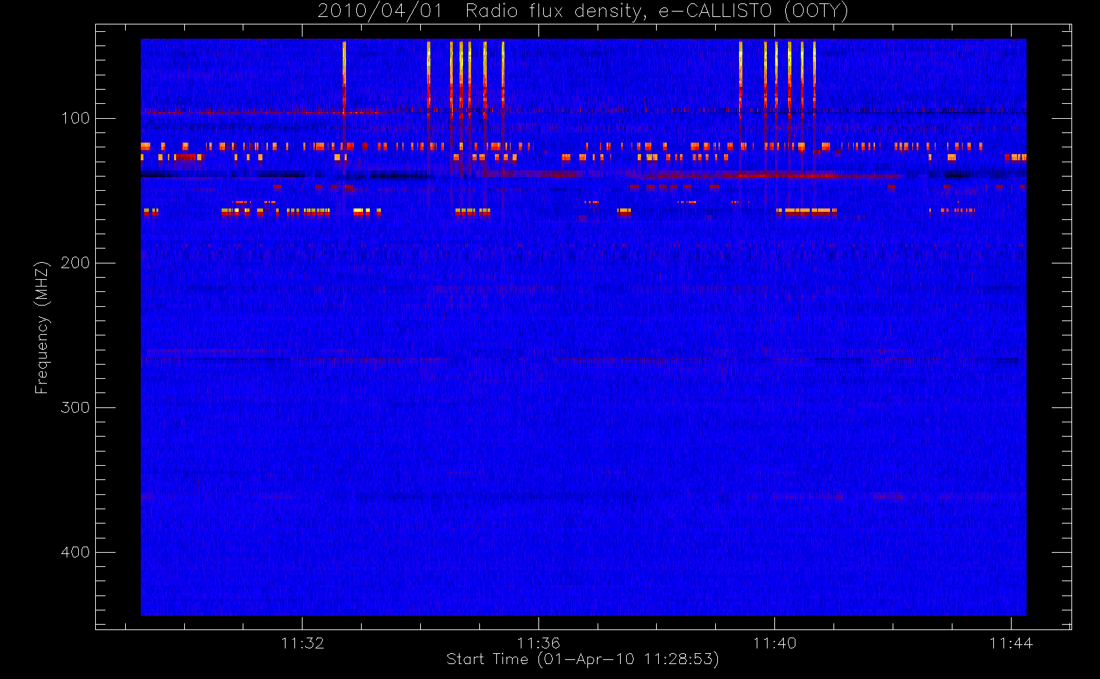Click the 200 frequency tick label
This screenshot has height=679, width=1100.
[75, 263]
